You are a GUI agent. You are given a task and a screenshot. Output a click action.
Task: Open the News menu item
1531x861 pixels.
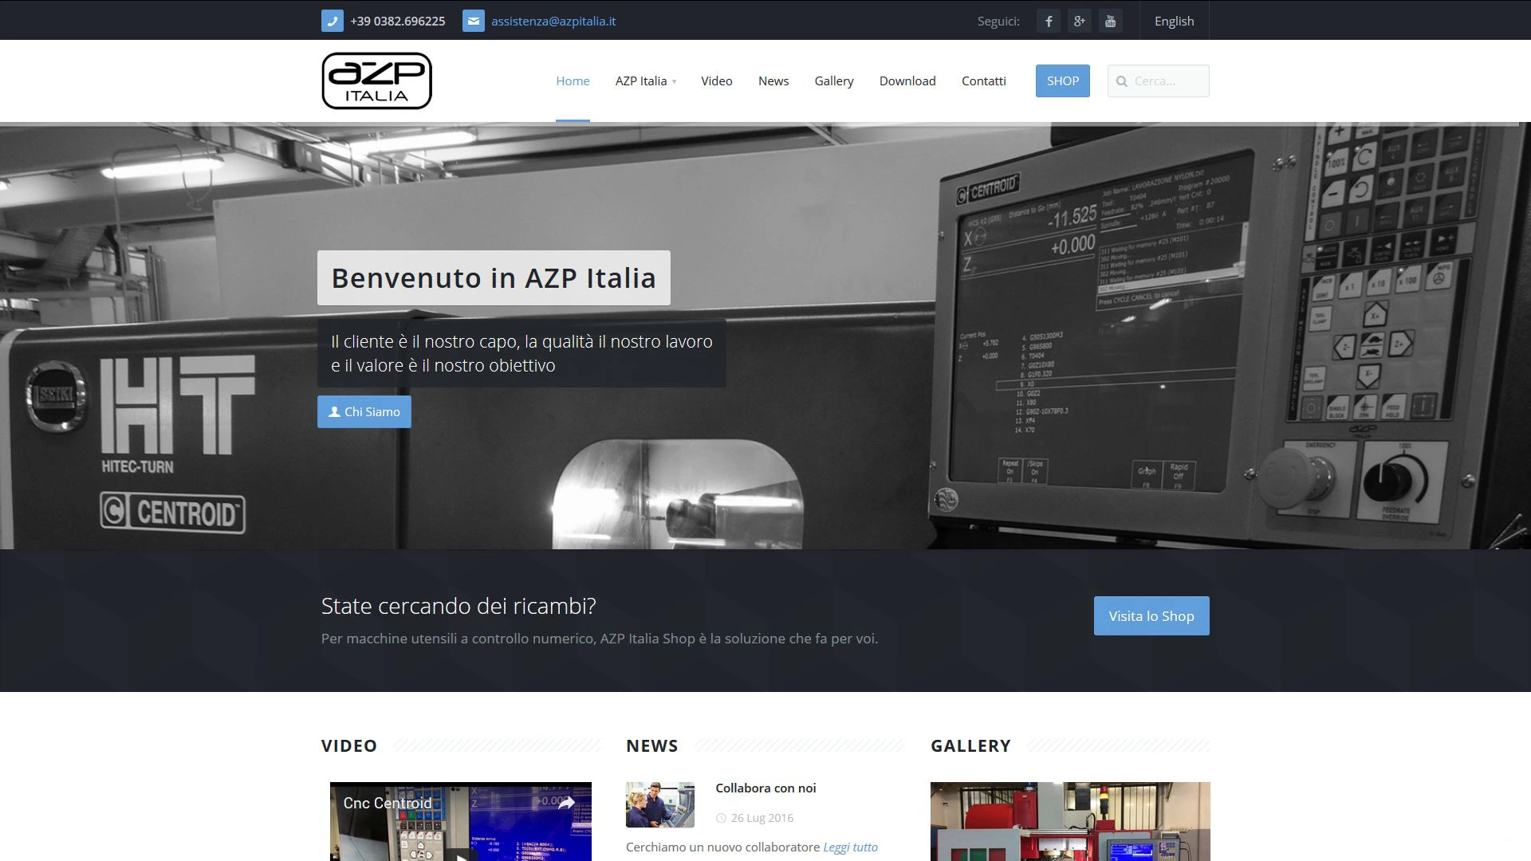click(773, 81)
